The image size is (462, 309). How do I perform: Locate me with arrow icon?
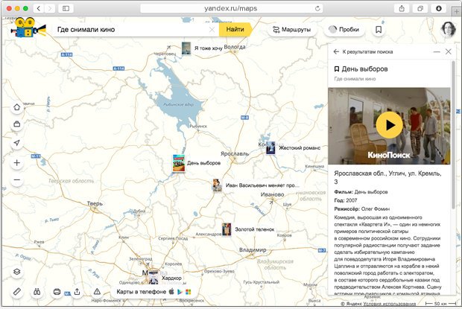click(17, 143)
